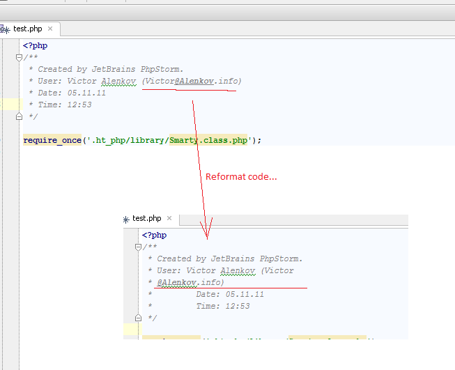Click '.ht_php/library/' path segment in string
Viewport: 455px width, 370px height.
(x=130, y=140)
